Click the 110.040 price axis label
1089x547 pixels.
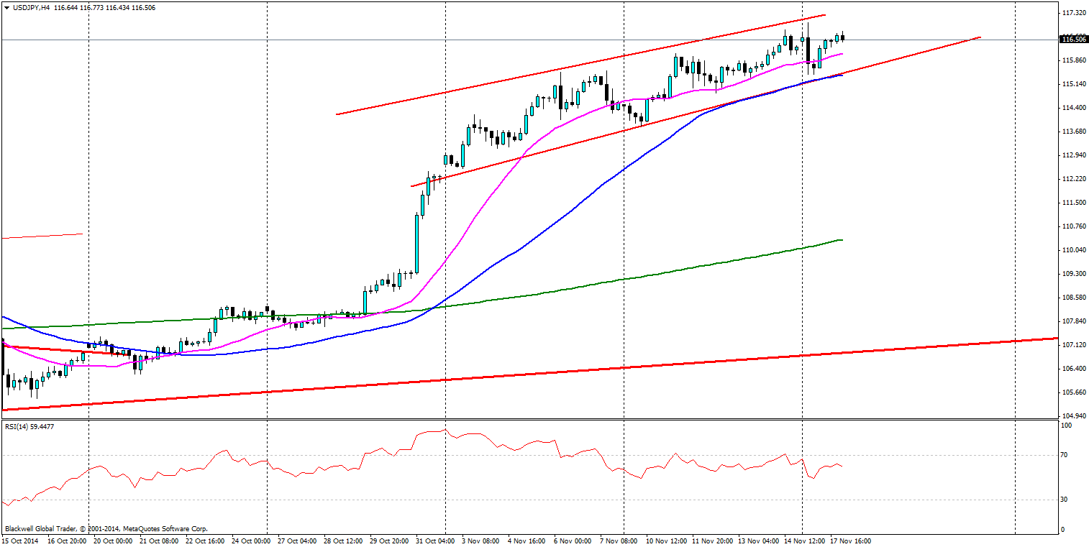[x=1074, y=250]
